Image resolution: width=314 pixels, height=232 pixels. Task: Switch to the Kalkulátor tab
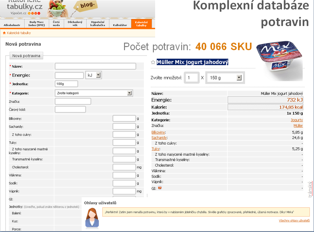click(x=120, y=24)
